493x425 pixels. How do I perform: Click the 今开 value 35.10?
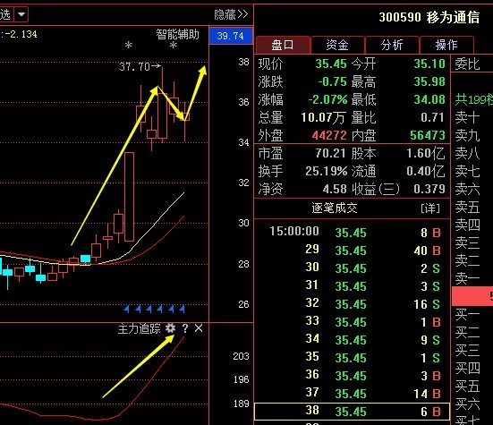429,64
